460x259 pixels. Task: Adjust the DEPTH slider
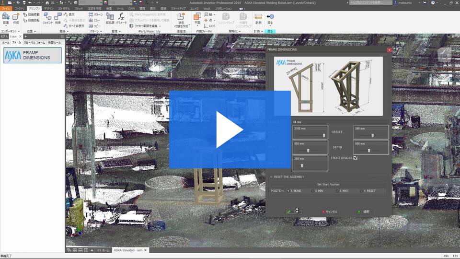[369, 151]
